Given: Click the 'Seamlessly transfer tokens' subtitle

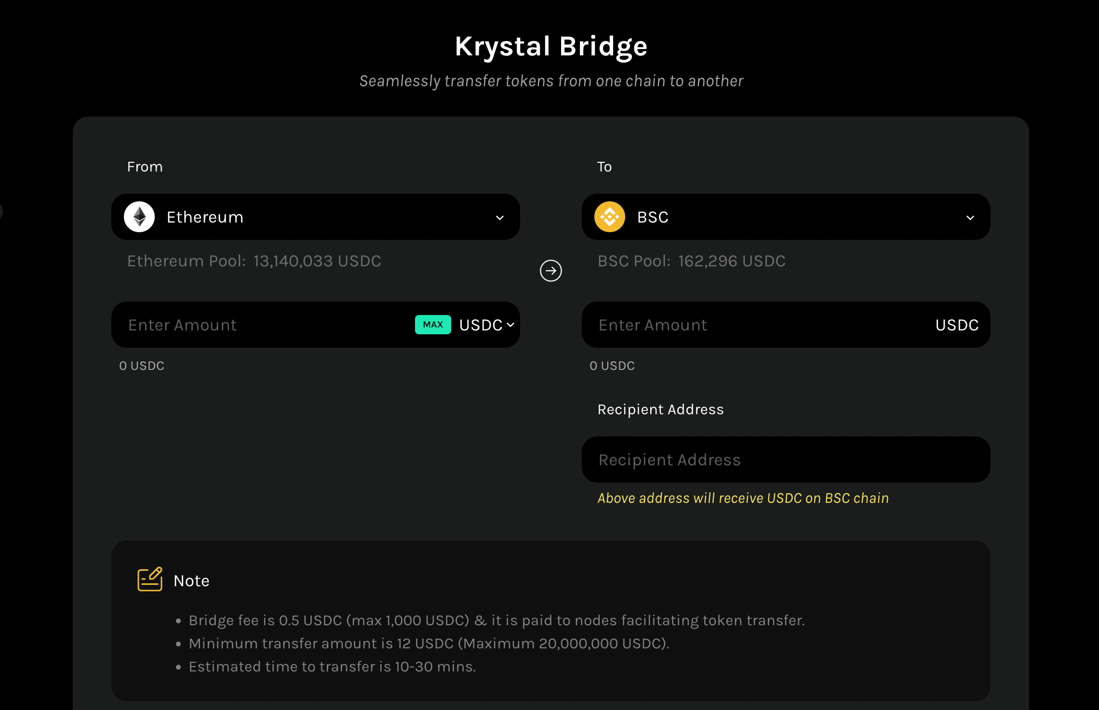Looking at the screenshot, I should click(x=551, y=81).
